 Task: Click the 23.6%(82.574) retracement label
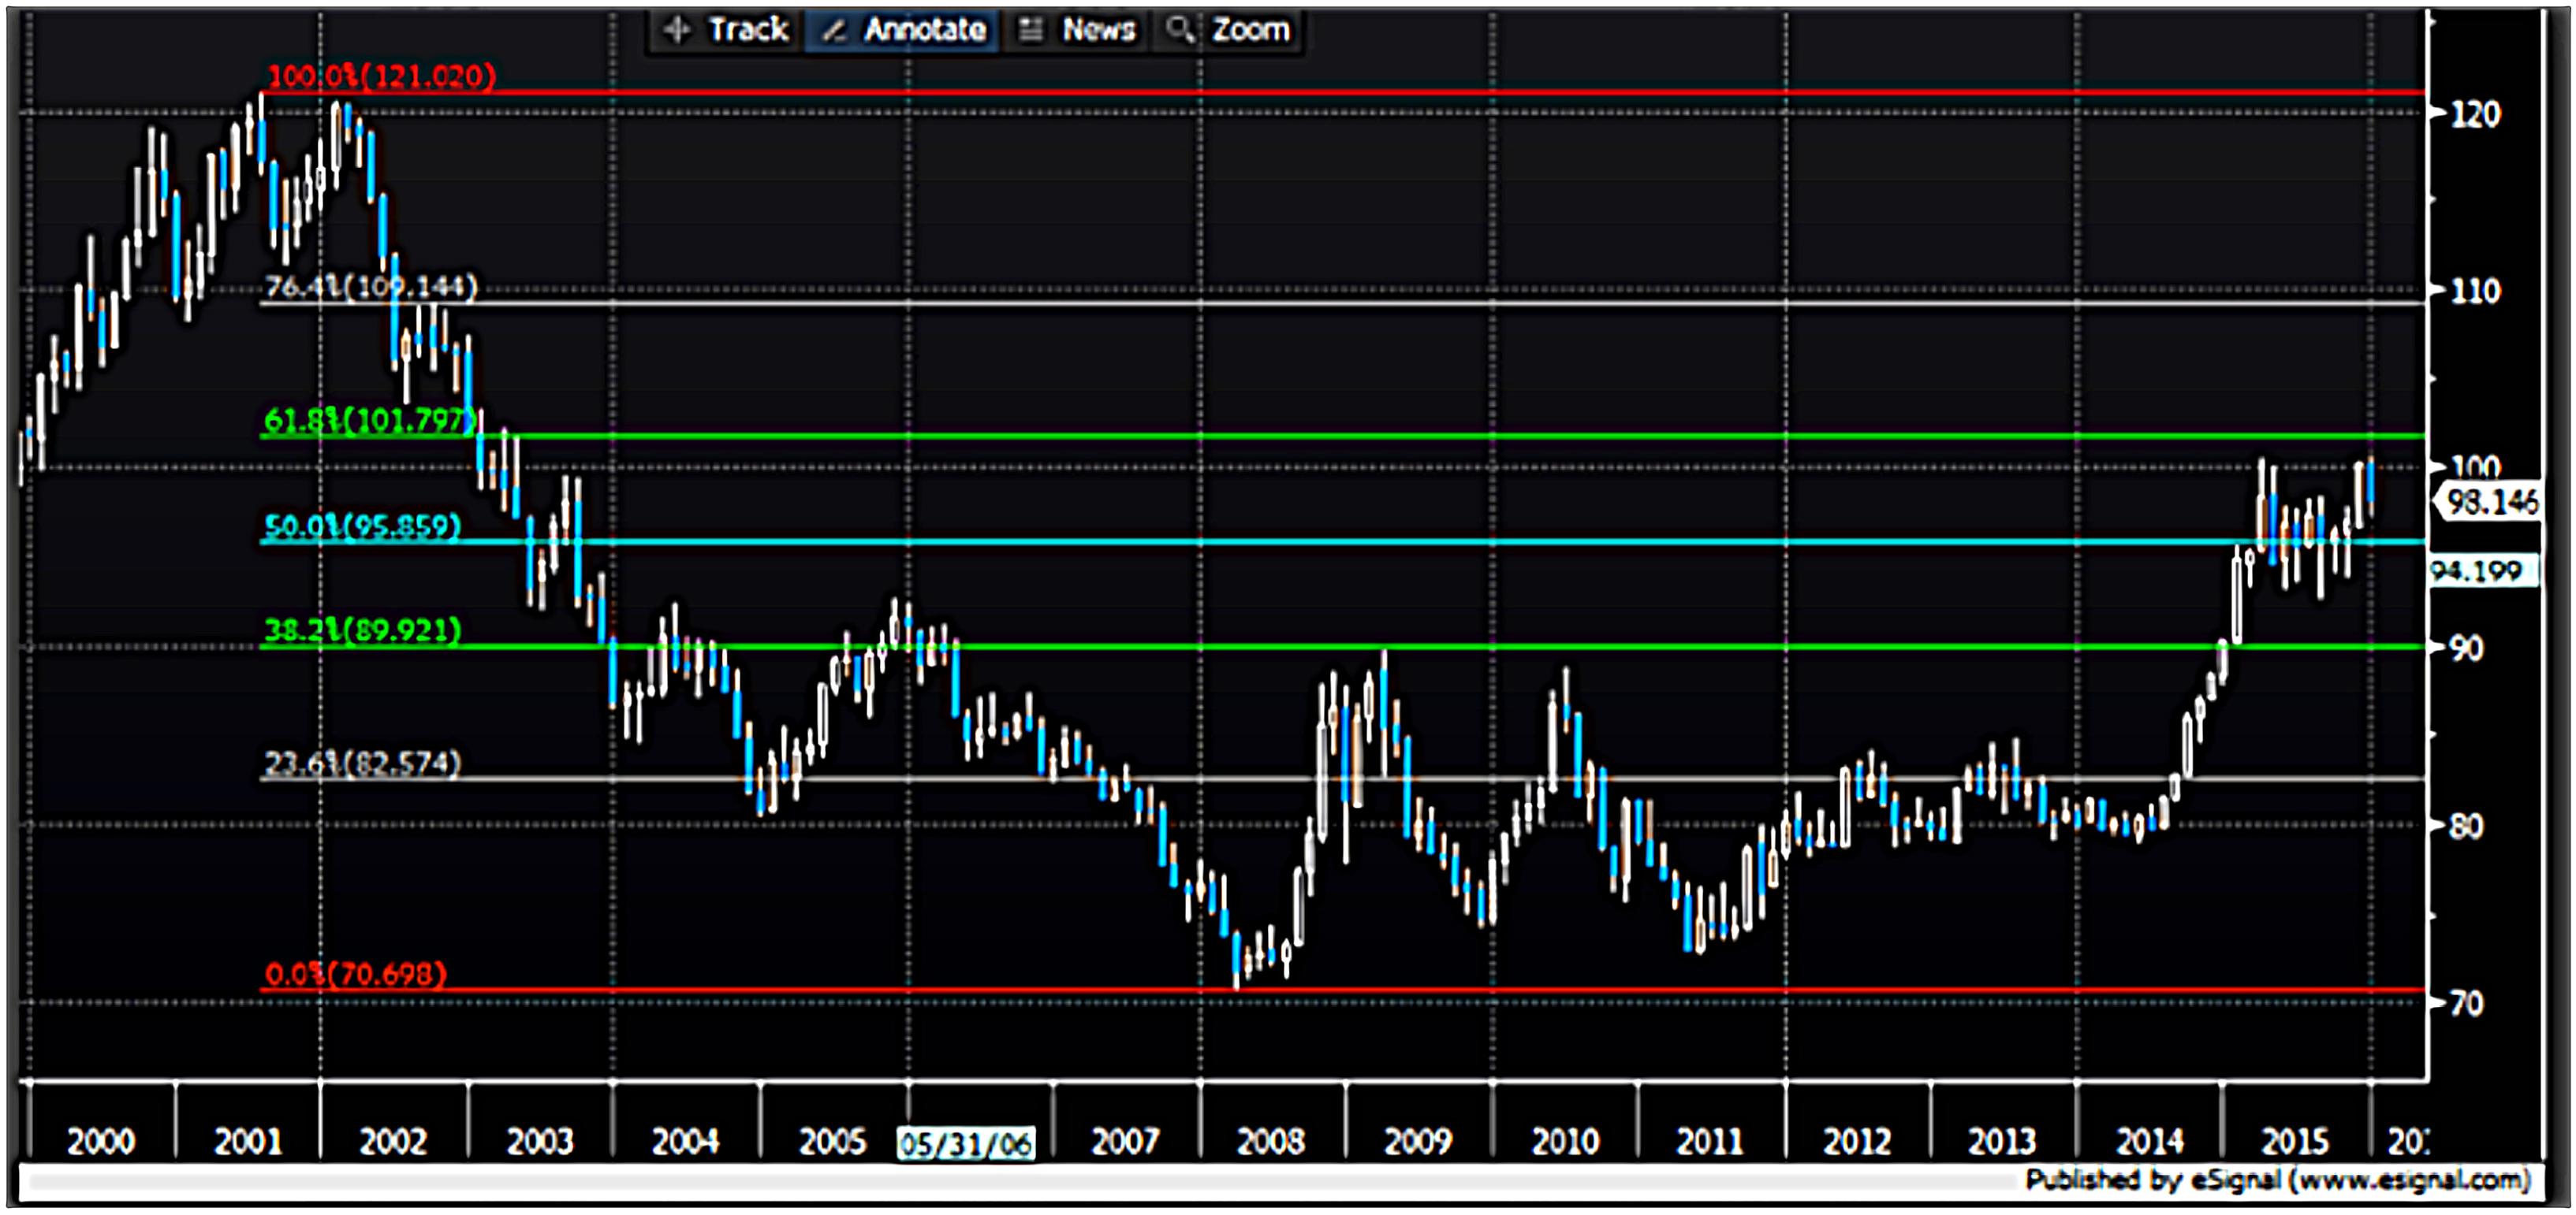point(362,764)
